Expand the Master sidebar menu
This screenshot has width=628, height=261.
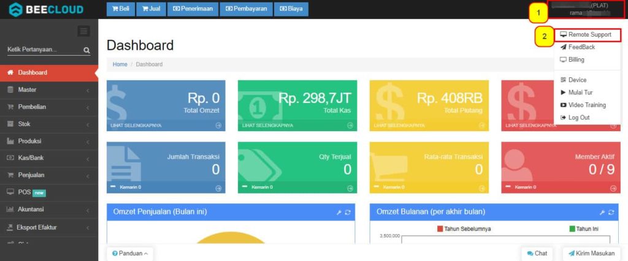point(48,89)
